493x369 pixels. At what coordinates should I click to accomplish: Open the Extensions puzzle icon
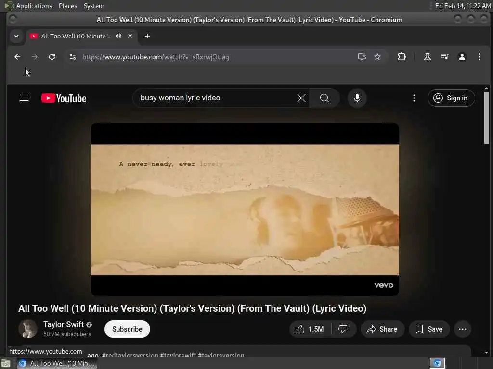(x=402, y=57)
